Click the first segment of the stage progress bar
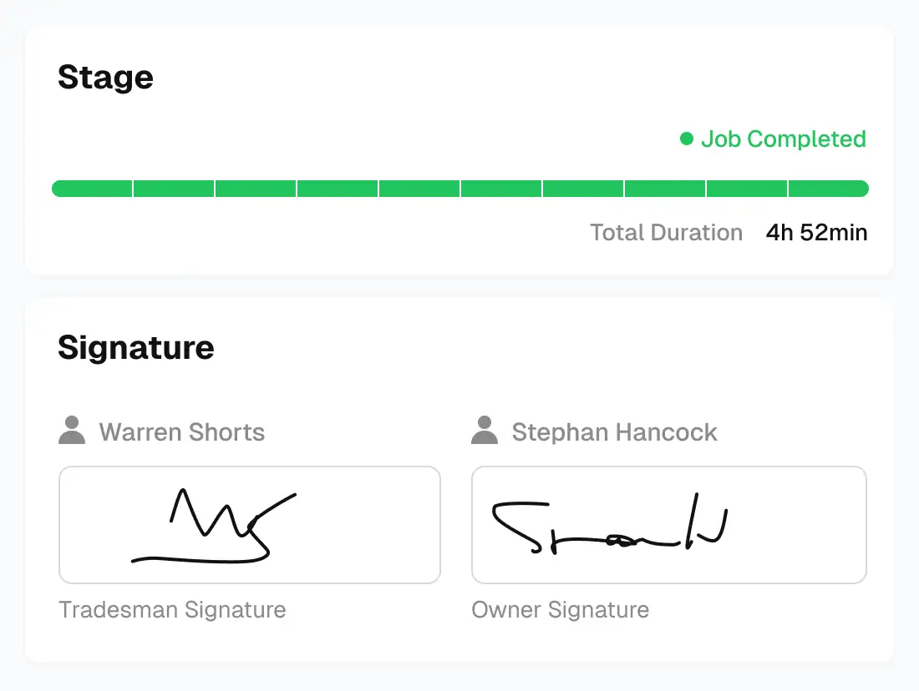 tap(92, 189)
